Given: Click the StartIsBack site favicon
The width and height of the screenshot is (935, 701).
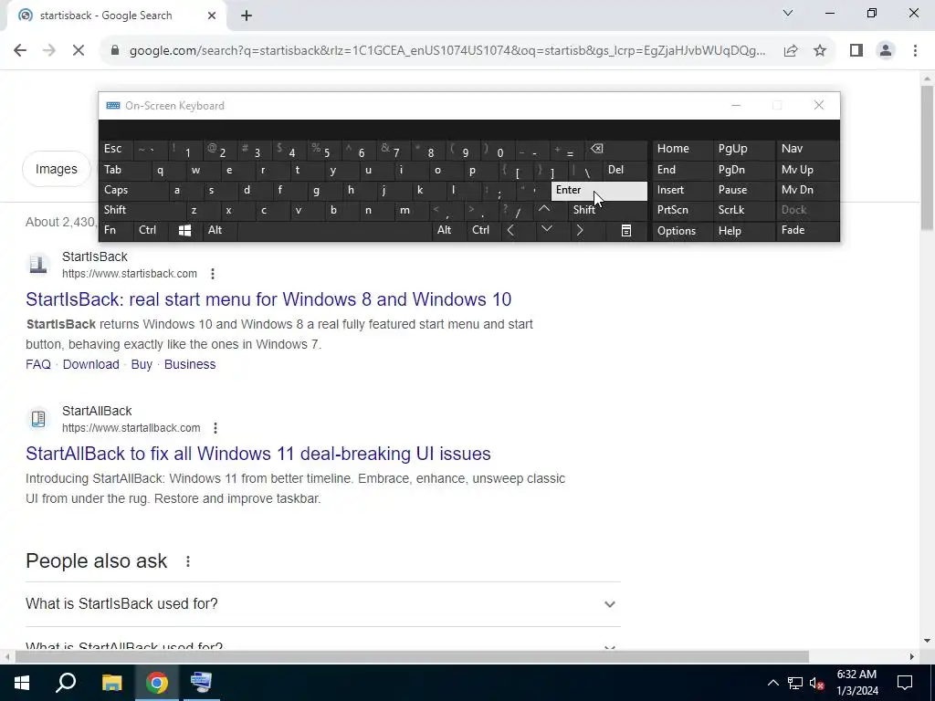Looking at the screenshot, I should [x=38, y=264].
